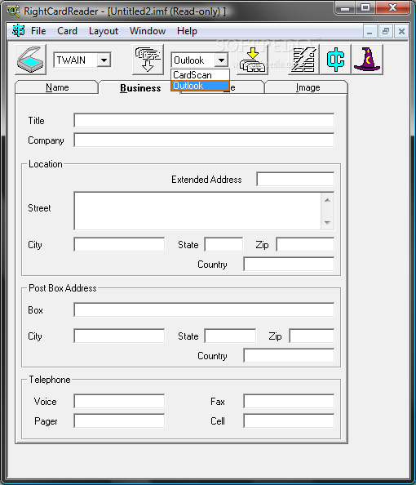This screenshot has height=485, width=416.
Task: Expand the Outlook export target dropdown arrow
Action: pos(221,60)
